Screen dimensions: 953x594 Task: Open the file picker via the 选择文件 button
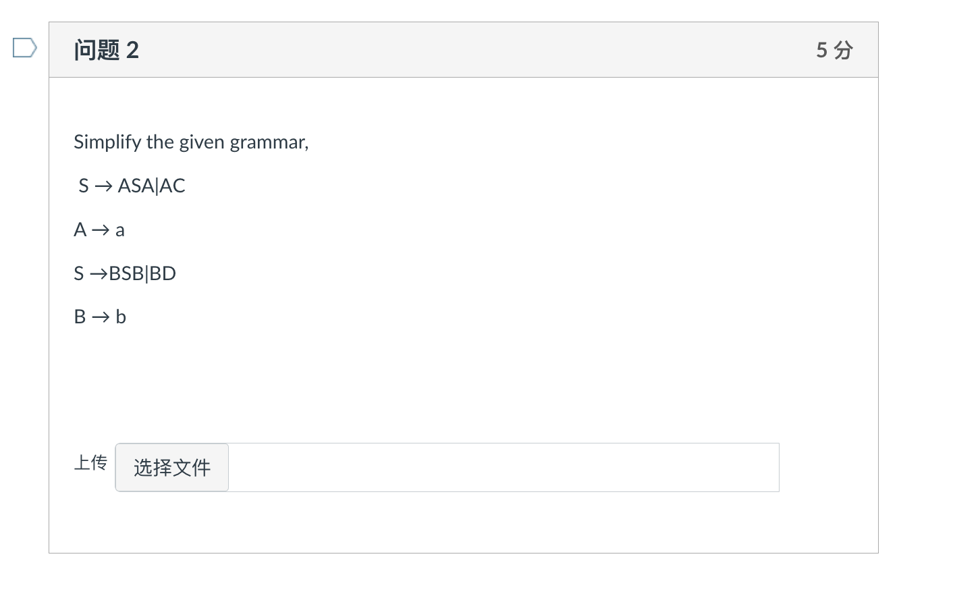pos(171,467)
